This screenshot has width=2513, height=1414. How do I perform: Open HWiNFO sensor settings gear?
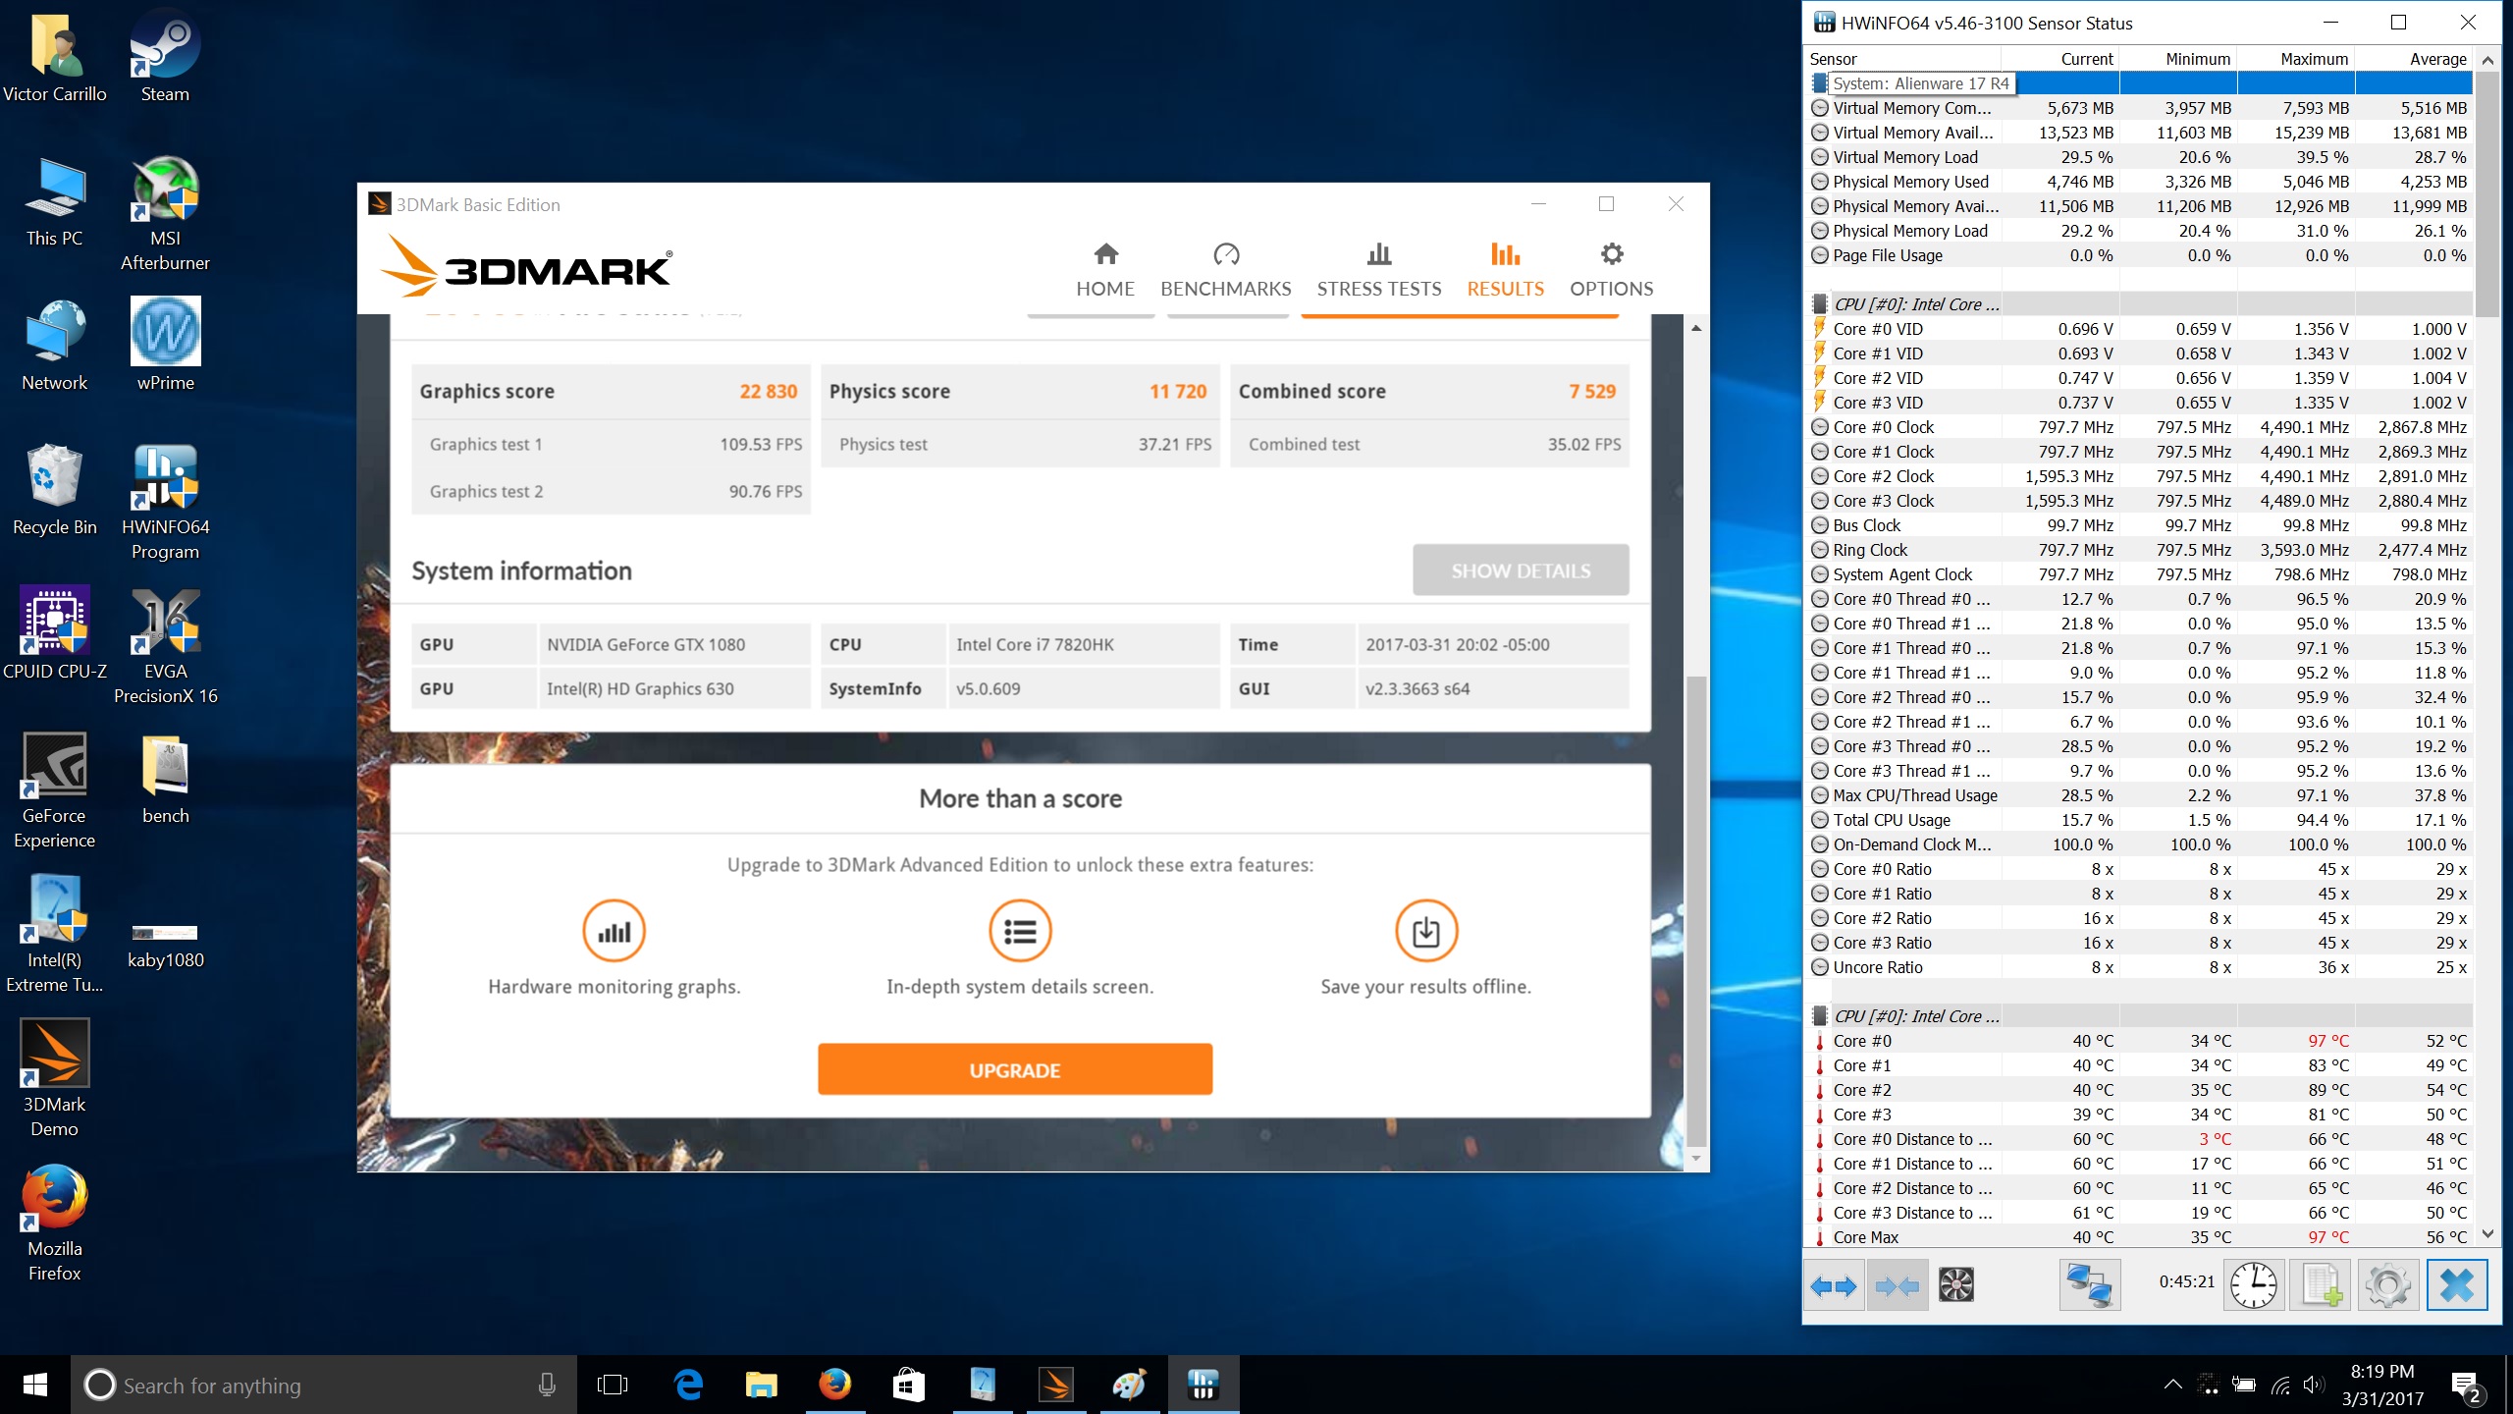click(2387, 1285)
